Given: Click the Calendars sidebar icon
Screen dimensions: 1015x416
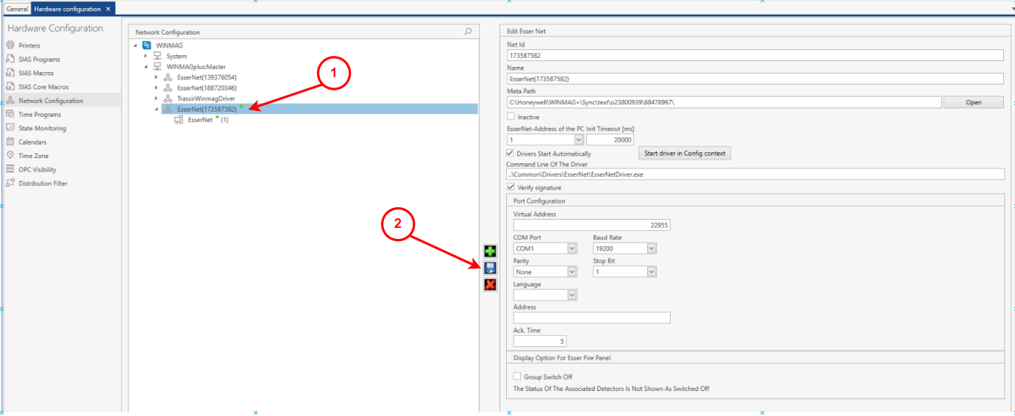Looking at the screenshot, I should coord(10,142).
